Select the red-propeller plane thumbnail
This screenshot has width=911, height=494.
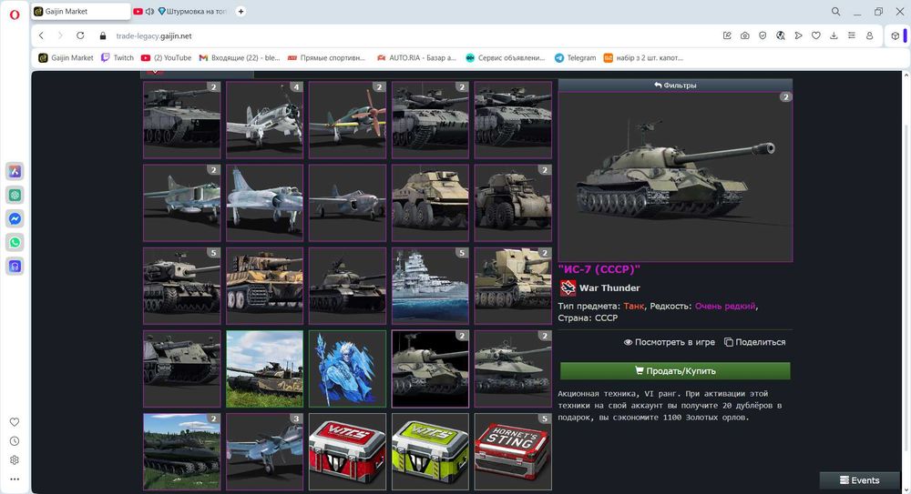[x=347, y=120]
